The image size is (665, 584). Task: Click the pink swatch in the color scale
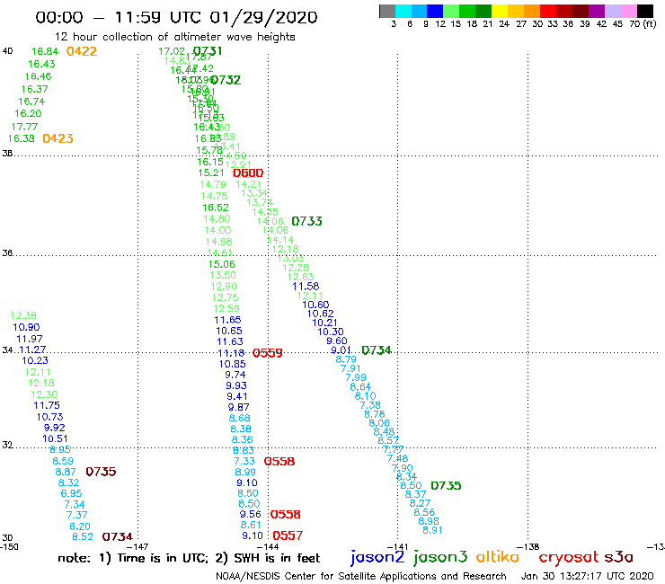tap(629, 11)
